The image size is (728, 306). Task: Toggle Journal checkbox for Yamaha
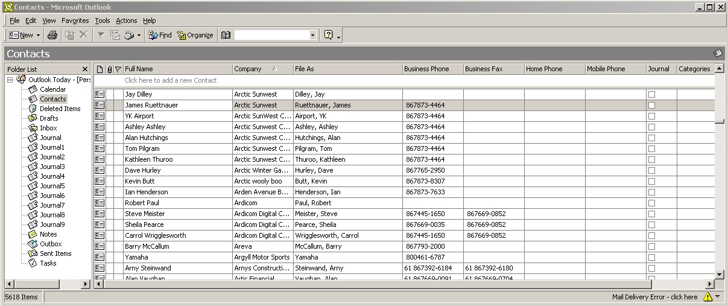pos(651,257)
